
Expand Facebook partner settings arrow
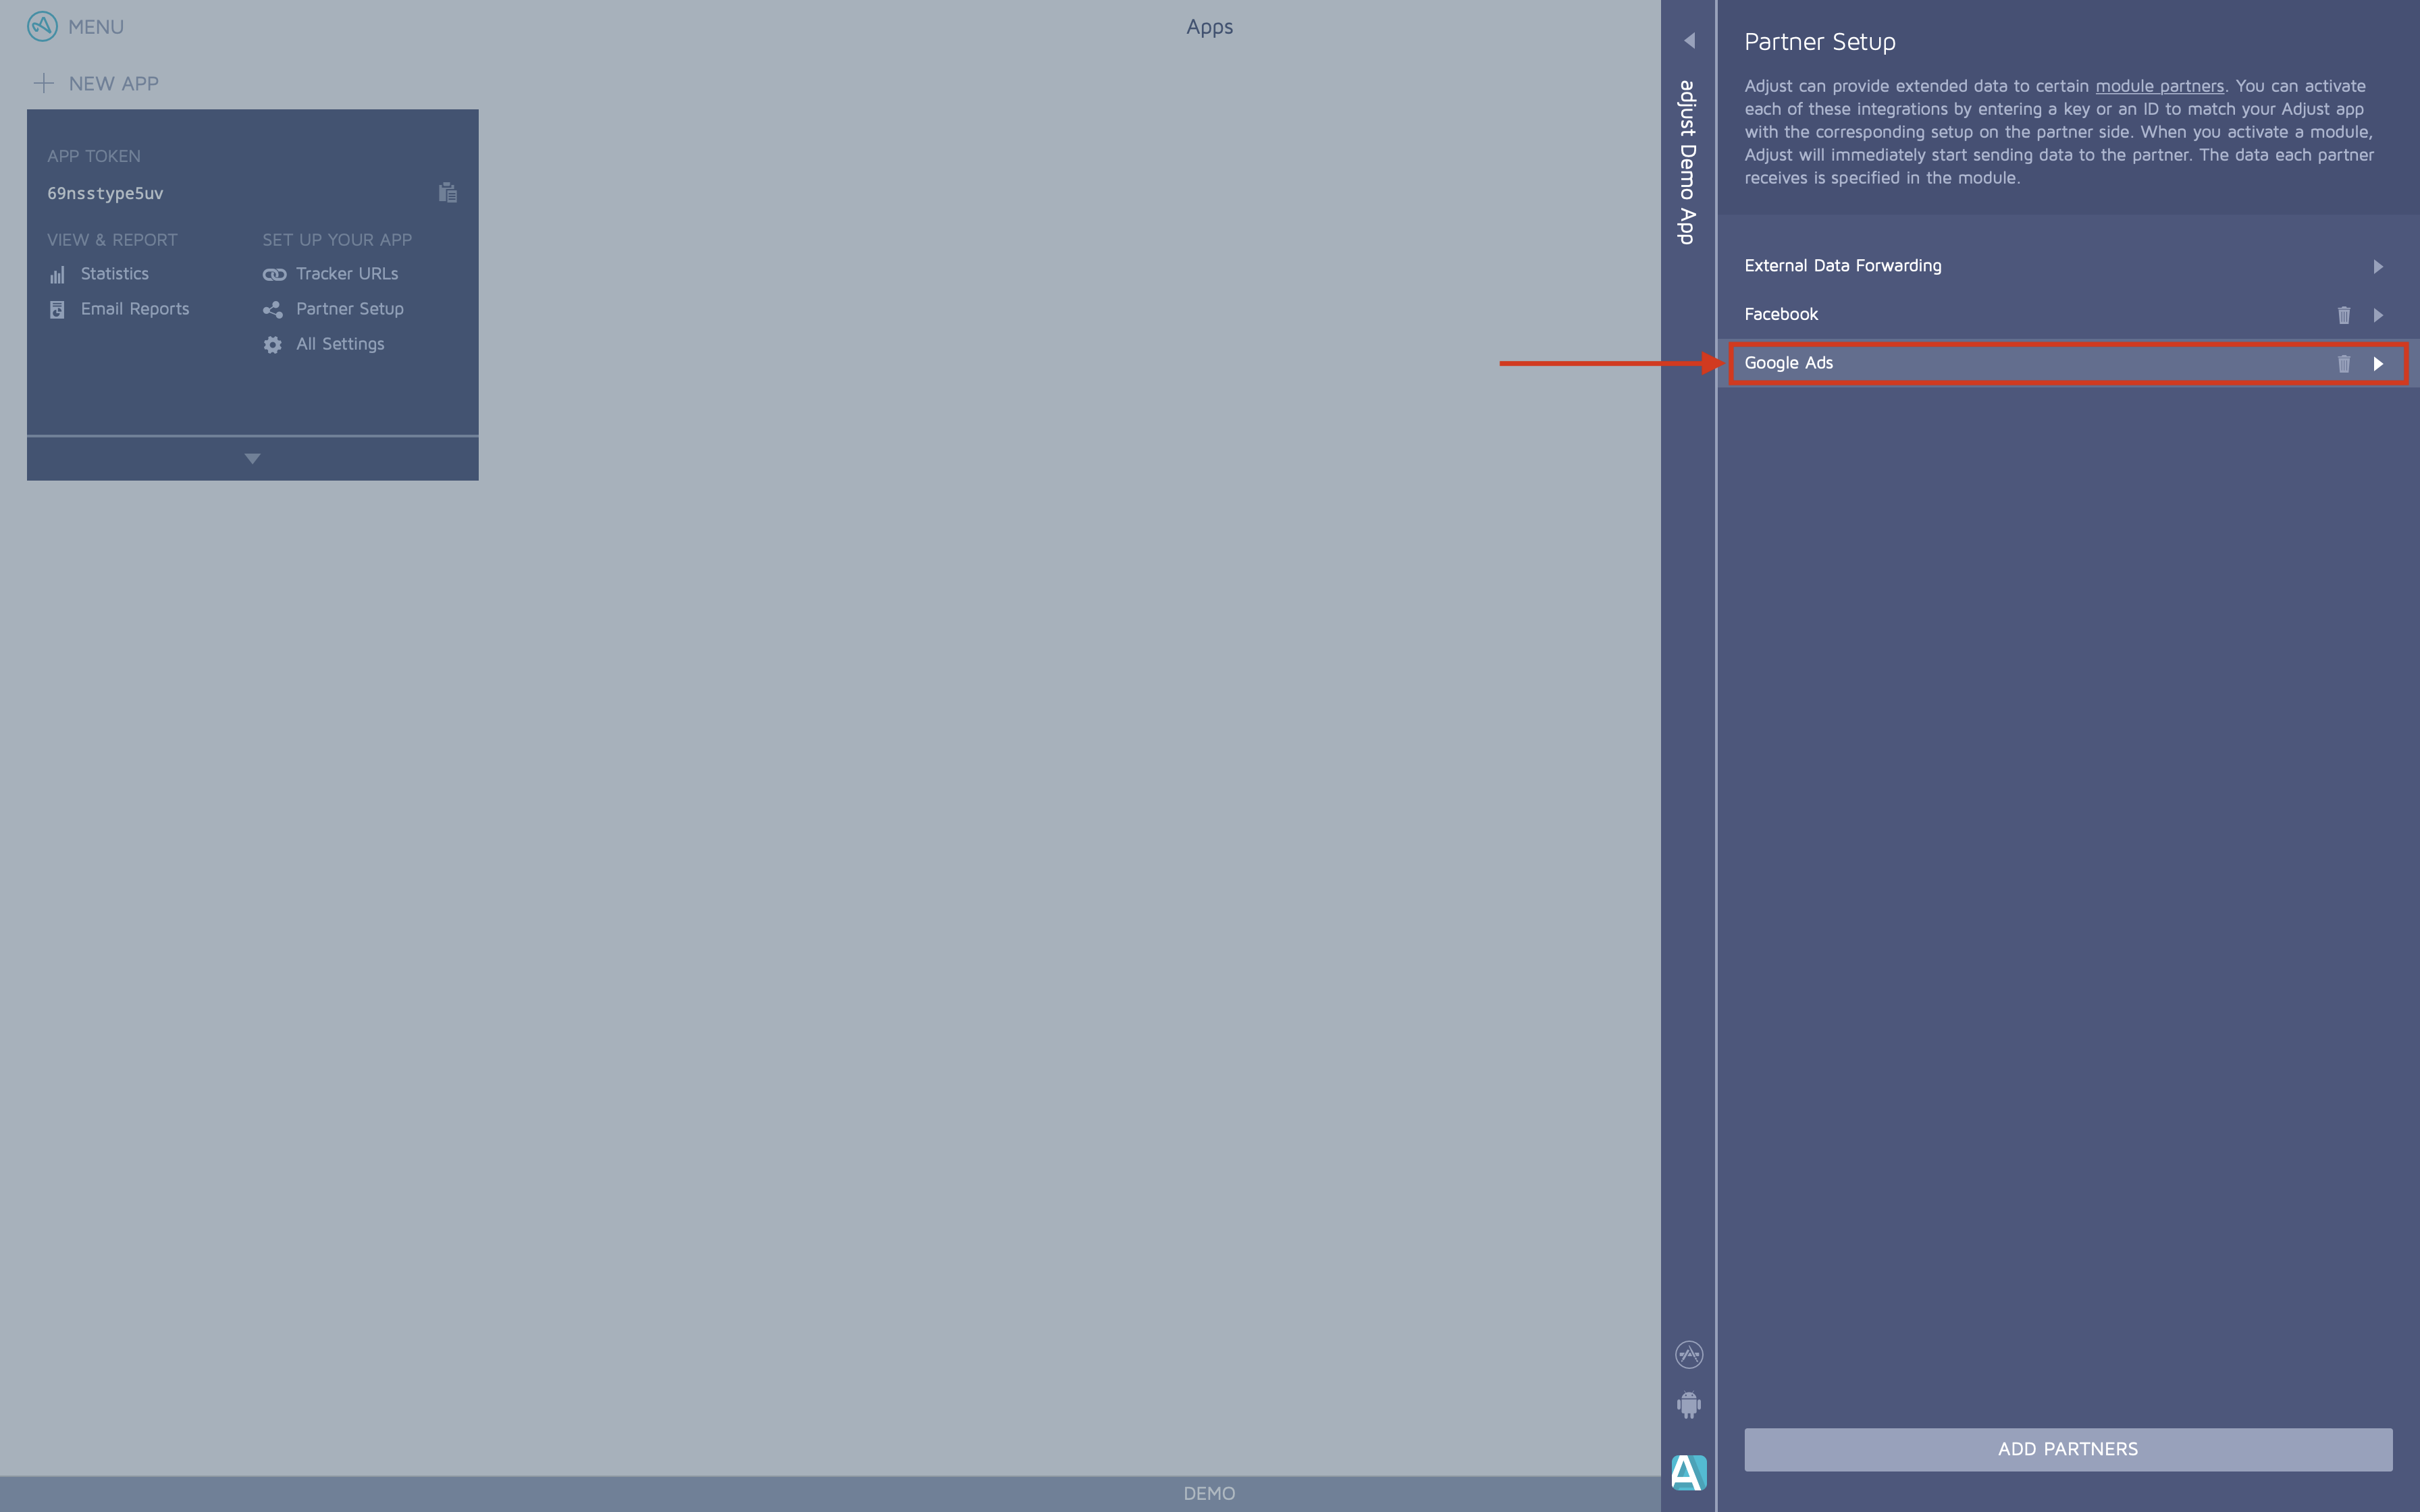2378,315
